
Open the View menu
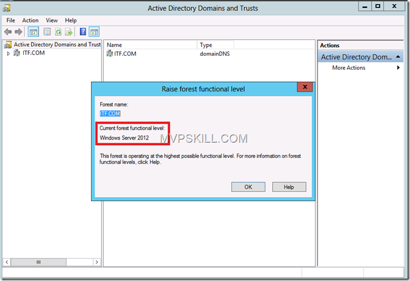pos(52,20)
